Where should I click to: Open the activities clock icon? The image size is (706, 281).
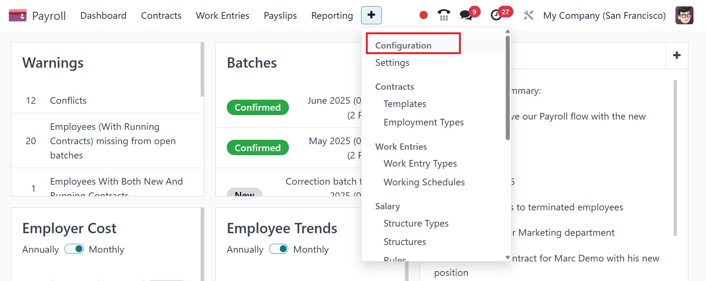496,15
